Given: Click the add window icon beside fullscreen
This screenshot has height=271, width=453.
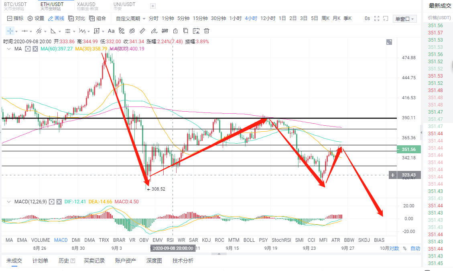Looking at the screenshot, I should (x=386, y=18).
